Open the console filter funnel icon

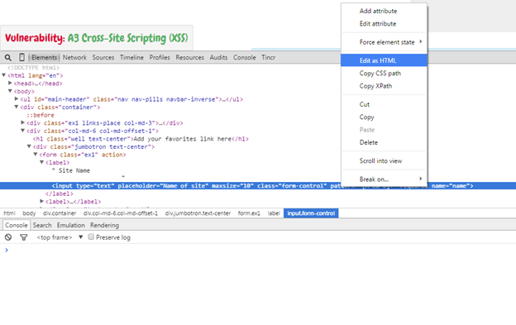(x=24, y=237)
